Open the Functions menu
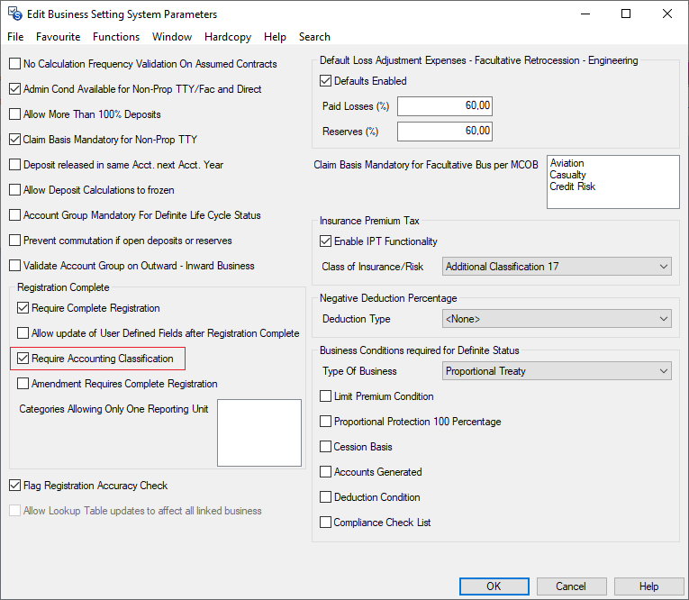This screenshot has width=689, height=600. tap(116, 37)
